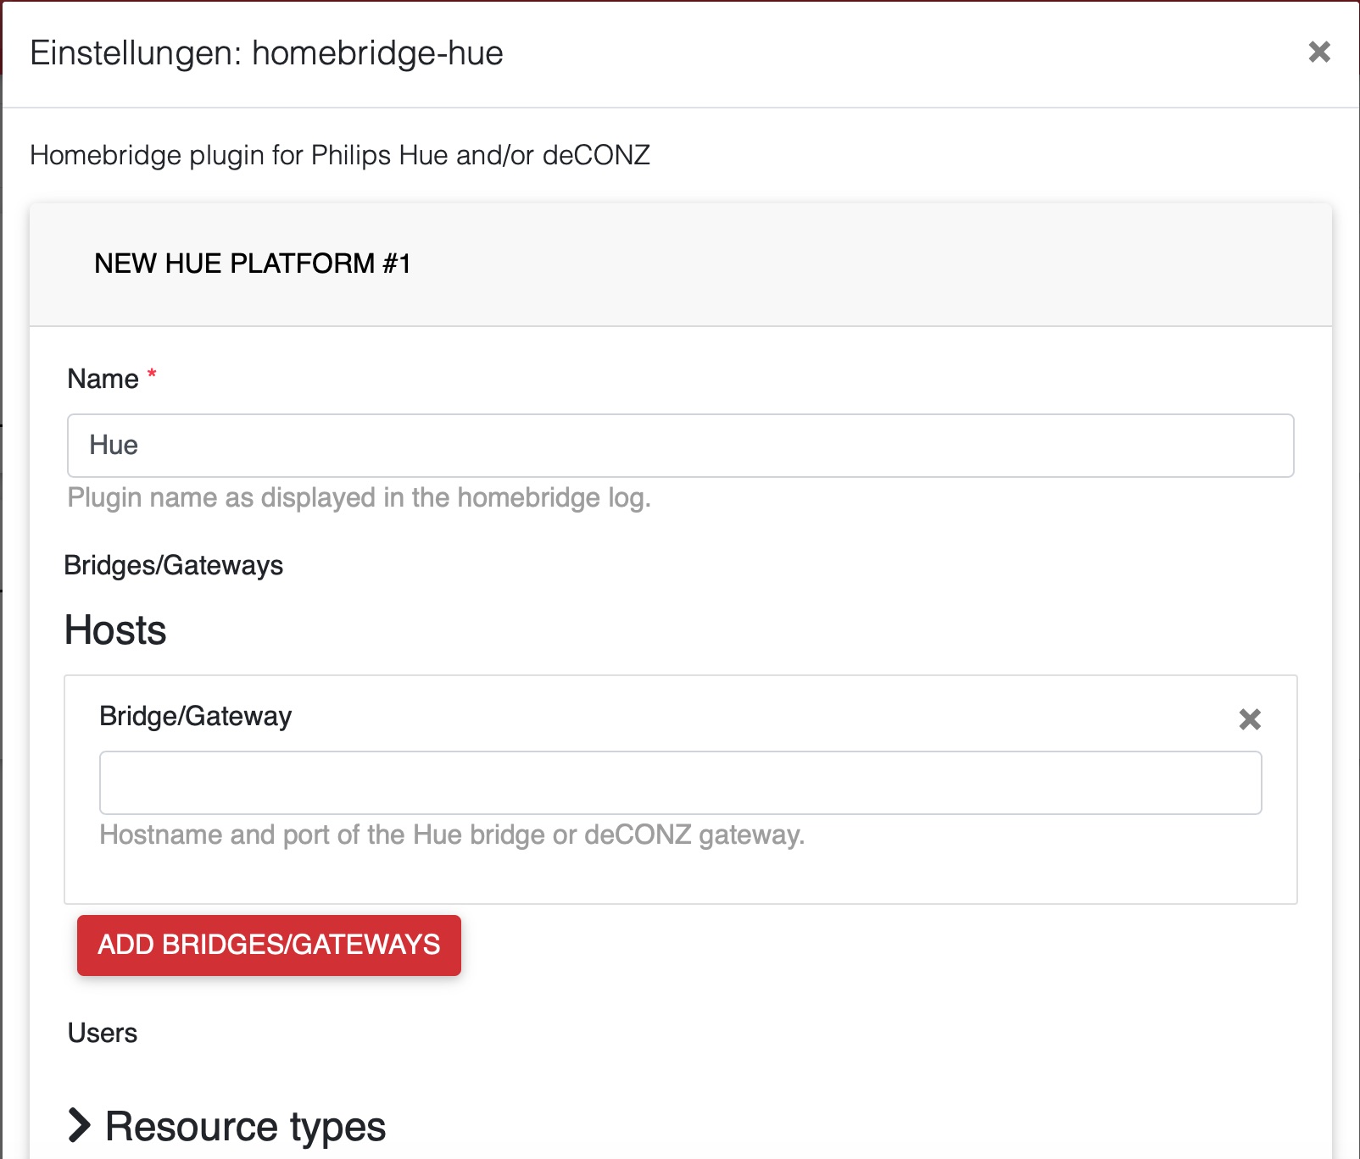The image size is (1360, 1159).
Task: Focus the Name field containing Hue
Action: (x=680, y=446)
